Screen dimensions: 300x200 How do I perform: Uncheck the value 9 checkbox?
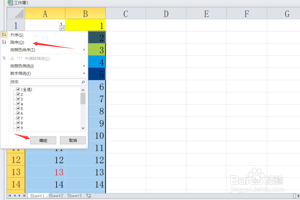point(18,127)
